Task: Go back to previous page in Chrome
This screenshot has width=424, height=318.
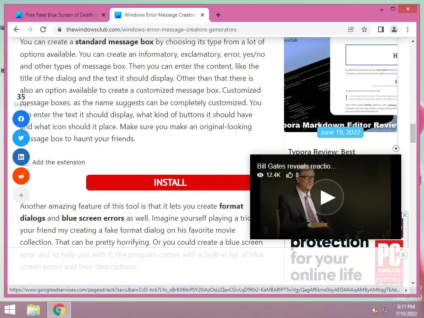Action: click(17, 29)
